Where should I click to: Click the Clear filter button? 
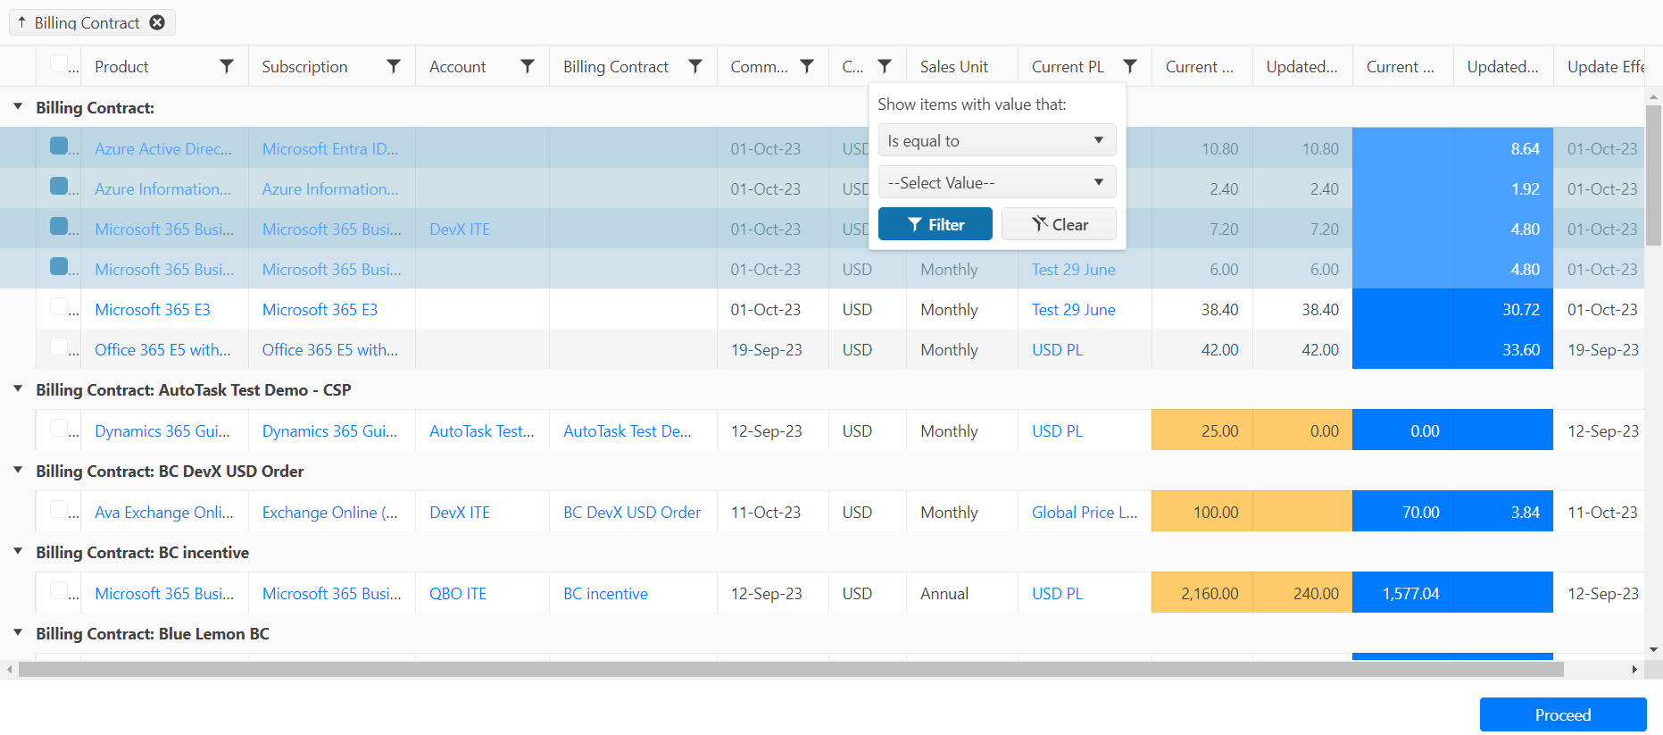tap(1059, 224)
